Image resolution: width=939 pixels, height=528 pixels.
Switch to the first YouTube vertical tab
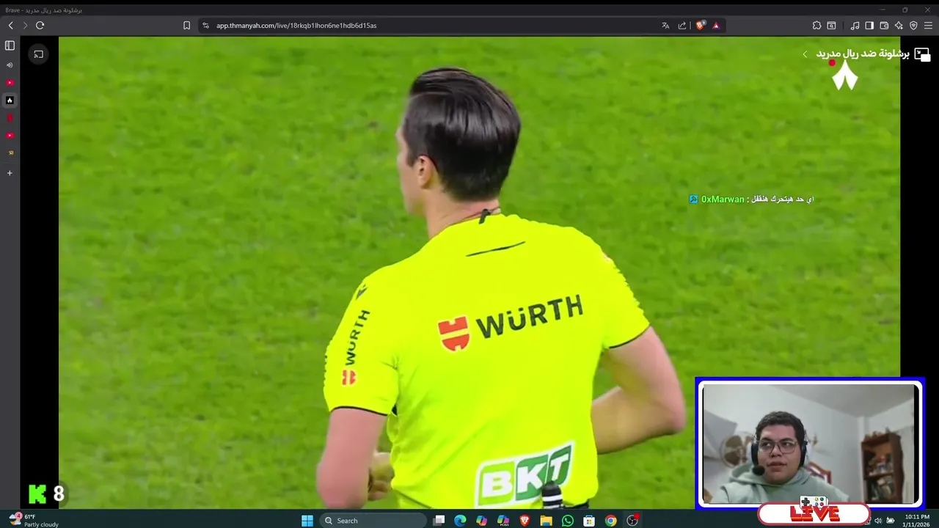click(x=10, y=82)
